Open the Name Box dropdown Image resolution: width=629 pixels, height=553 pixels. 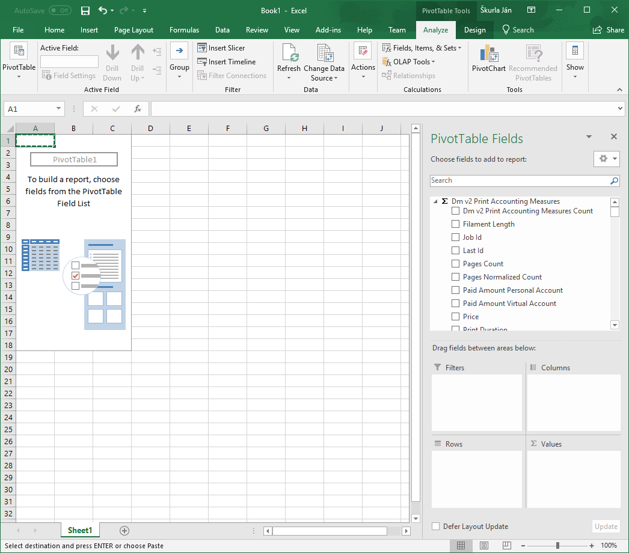tap(57, 109)
